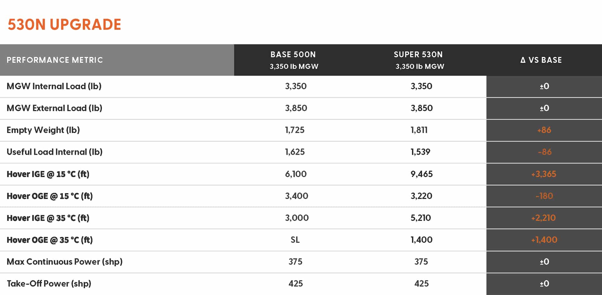Click the Useful Load Internal (lb) label
Image resolution: width=602 pixels, height=295 pixels.
pos(55,152)
